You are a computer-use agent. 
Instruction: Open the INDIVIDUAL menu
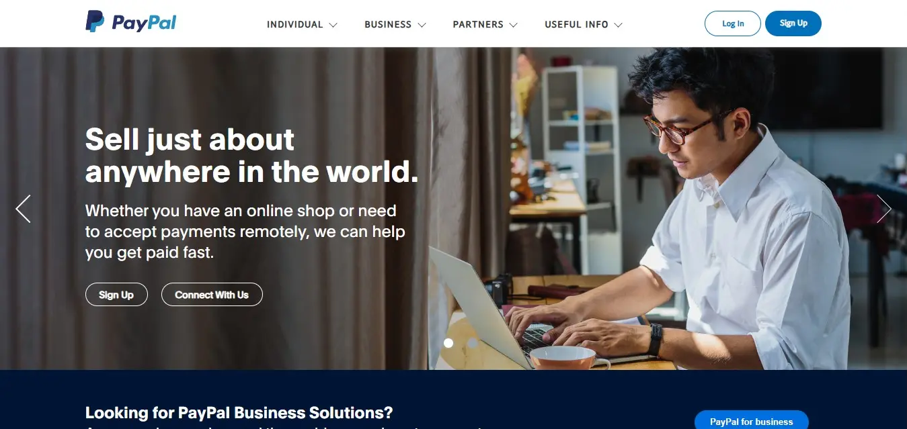point(295,24)
